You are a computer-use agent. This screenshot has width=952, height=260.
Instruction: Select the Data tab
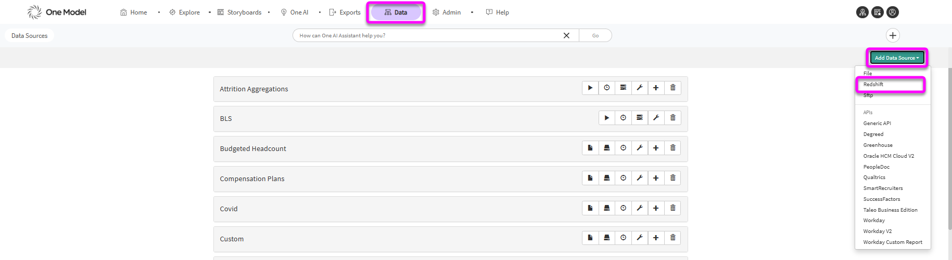[x=396, y=12]
